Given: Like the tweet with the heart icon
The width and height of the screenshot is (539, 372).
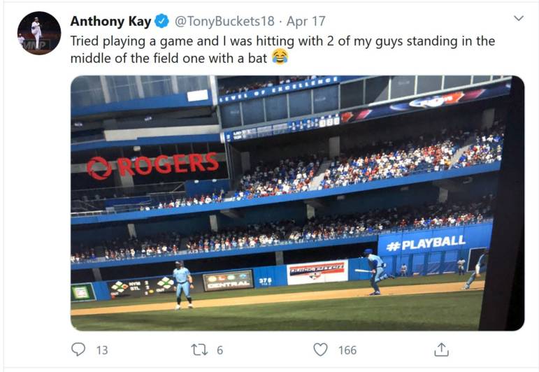Looking at the screenshot, I should pos(320,350).
